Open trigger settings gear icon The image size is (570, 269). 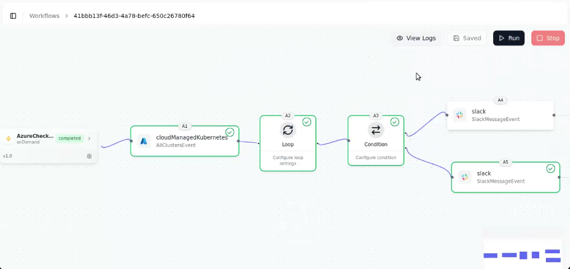[x=89, y=156]
